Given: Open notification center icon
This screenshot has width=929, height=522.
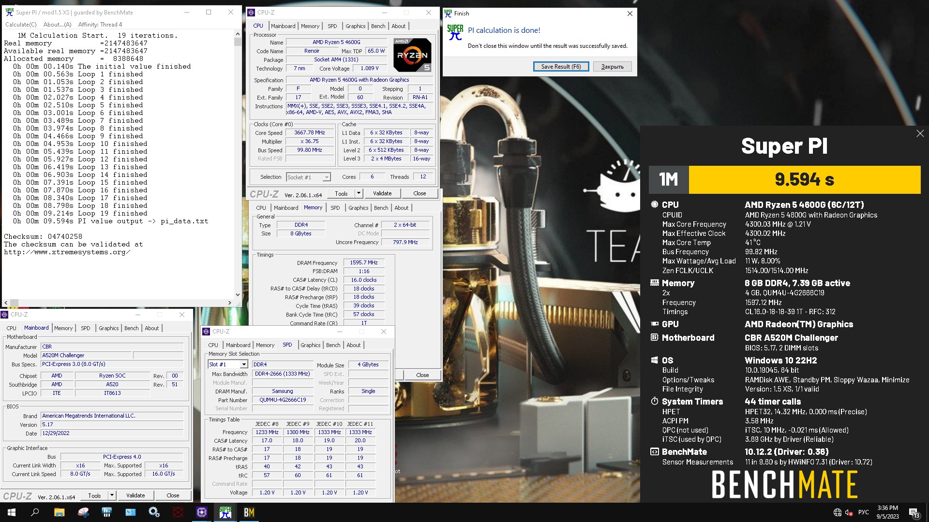Looking at the screenshot, I should [x=914, y=513].
